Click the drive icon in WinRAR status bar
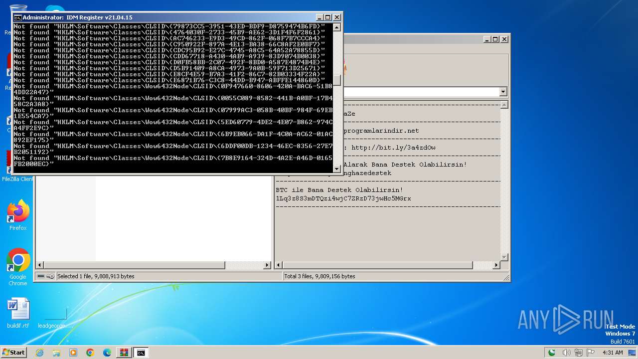The image size is (638, 359). (41, 276)
